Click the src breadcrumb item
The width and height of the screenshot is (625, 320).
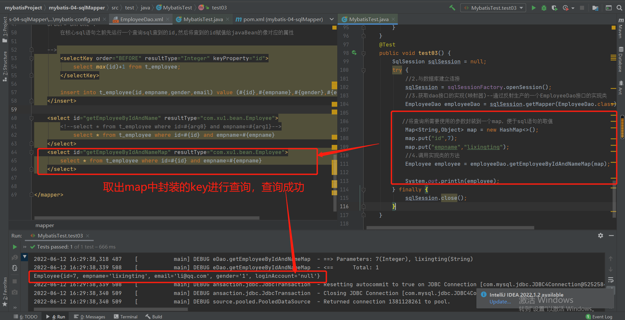pos(115,7)
